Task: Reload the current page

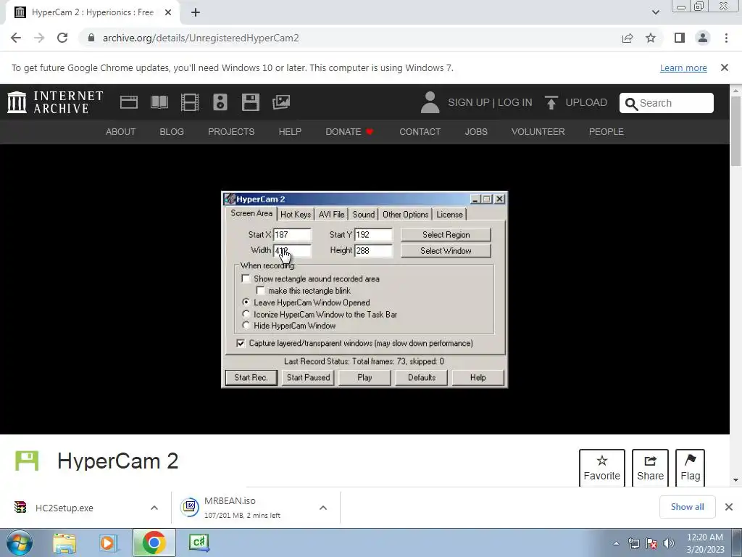Action: pos(62,38)
